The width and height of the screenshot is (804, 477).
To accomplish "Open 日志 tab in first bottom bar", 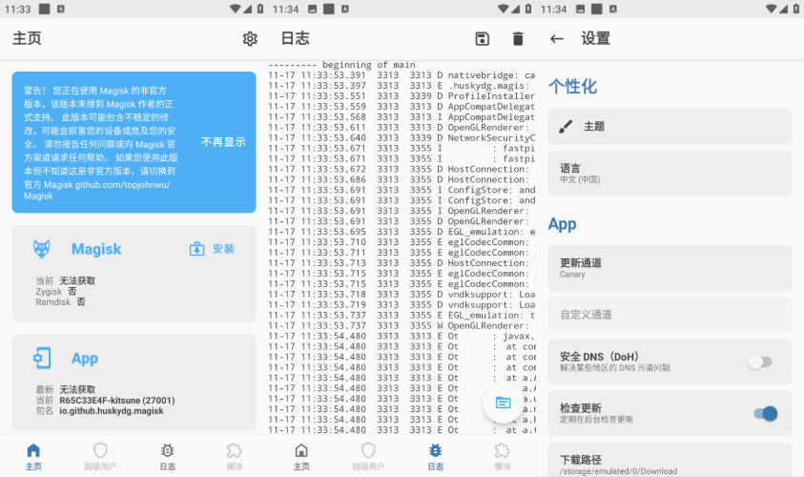I will pyautogui.click(x=167, y=456).
